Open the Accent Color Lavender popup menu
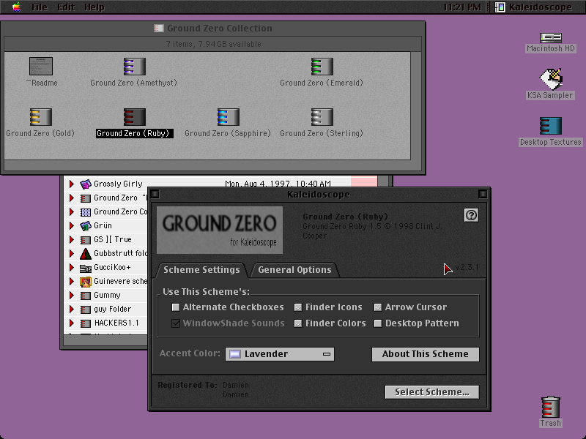 coord(280,354)
